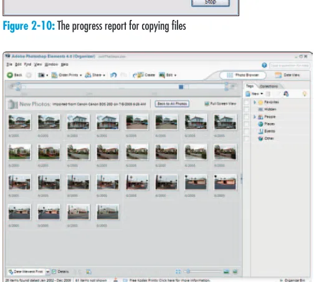The image size is (314, 282).
Task: Click the Full Screen View icon
Action: (207, 104)
